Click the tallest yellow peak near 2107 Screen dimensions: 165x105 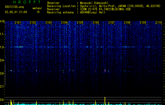pos(105,101)
